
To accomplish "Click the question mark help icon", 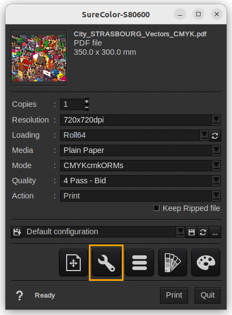I will click(20, 295).
